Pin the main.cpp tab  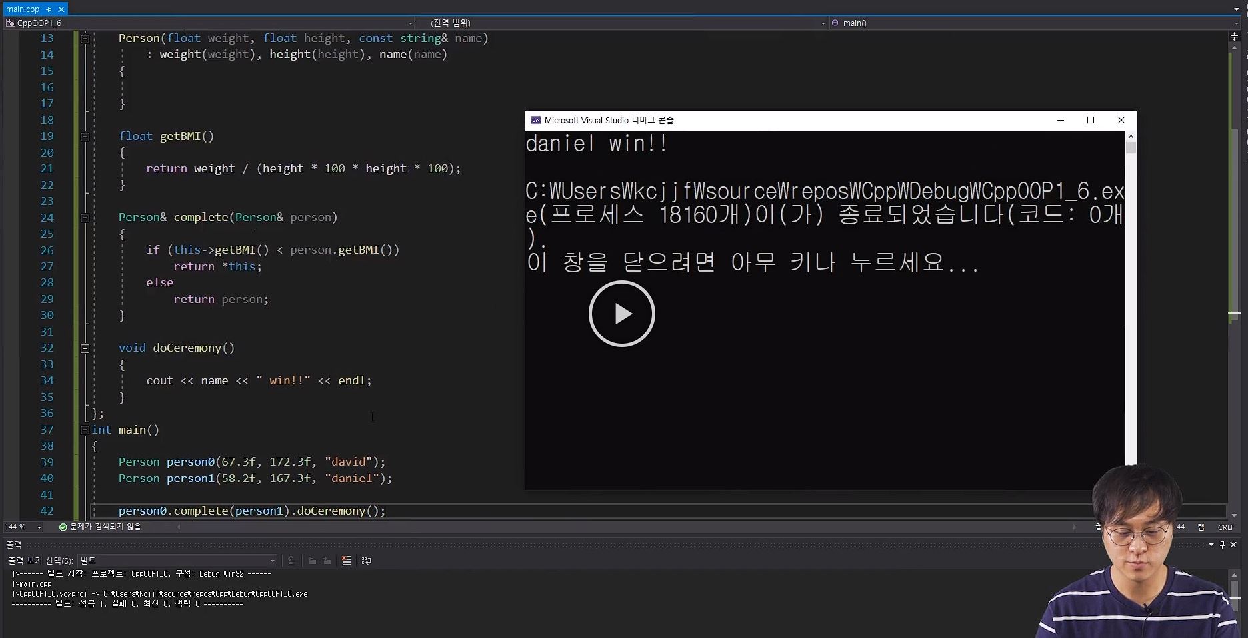pos(49,9)
